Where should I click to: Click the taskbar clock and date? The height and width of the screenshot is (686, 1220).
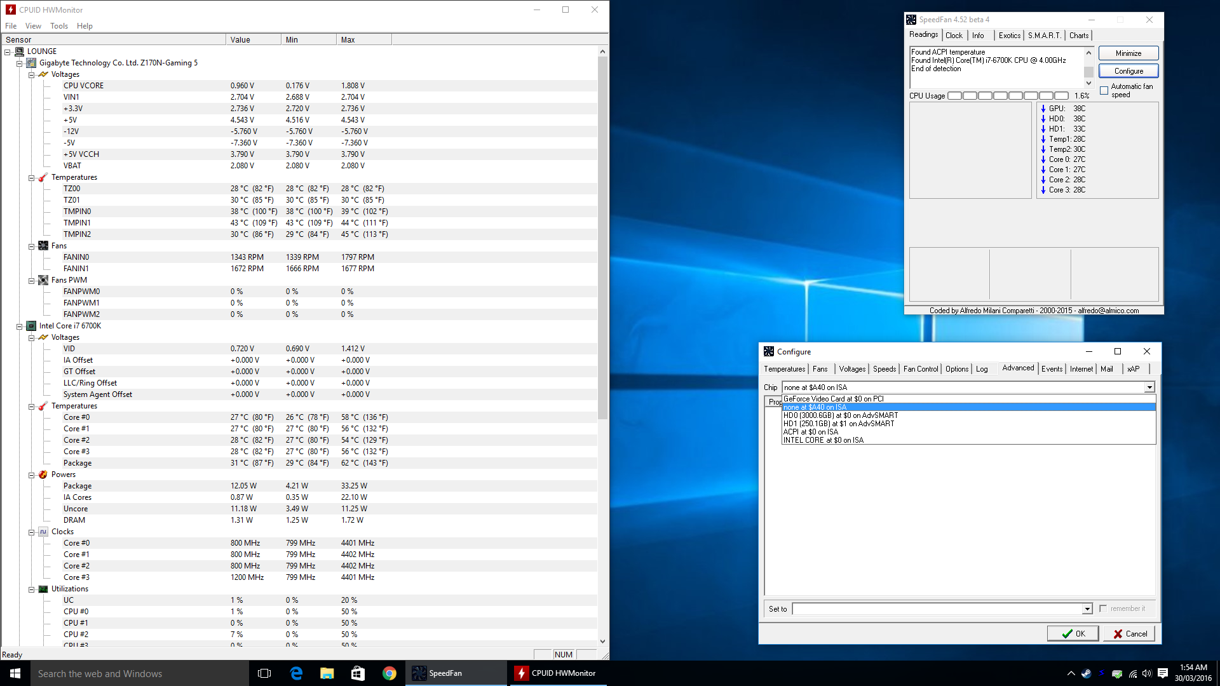(1193, 673)
